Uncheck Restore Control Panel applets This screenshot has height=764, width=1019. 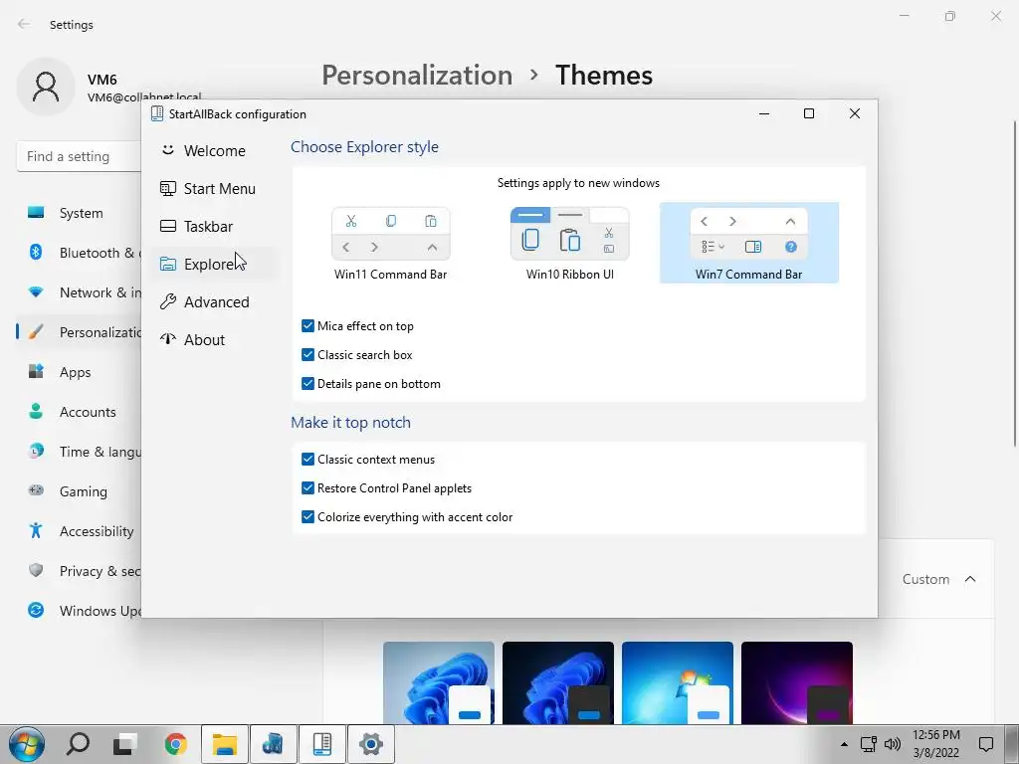tap(308, 487)
